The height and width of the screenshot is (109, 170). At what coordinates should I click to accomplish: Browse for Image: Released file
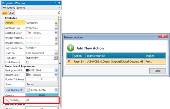(56, 43)
